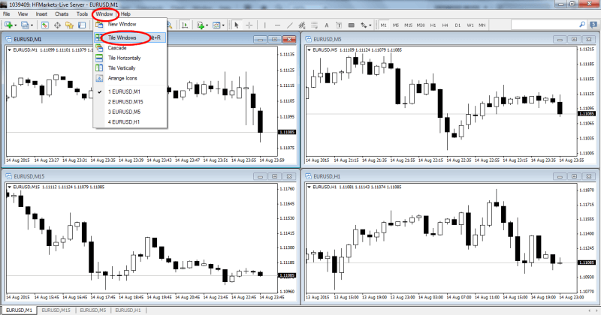The width and height of the screenshot is (601, 315).
Task: Click the New Chart toolbar icon
Action: 8,25
